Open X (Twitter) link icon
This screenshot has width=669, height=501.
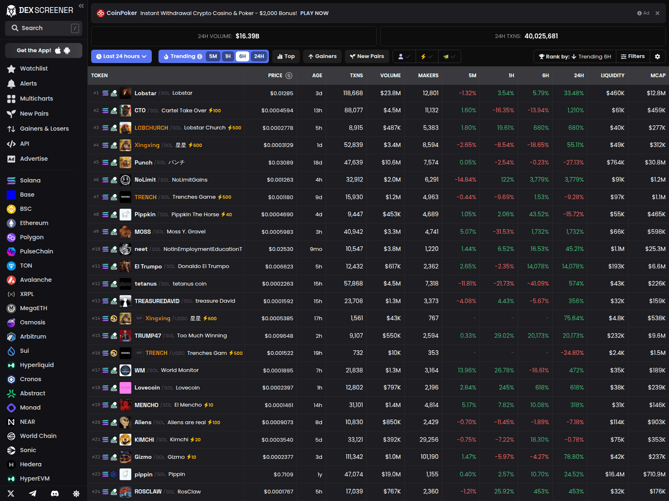[x=11, y=493]
